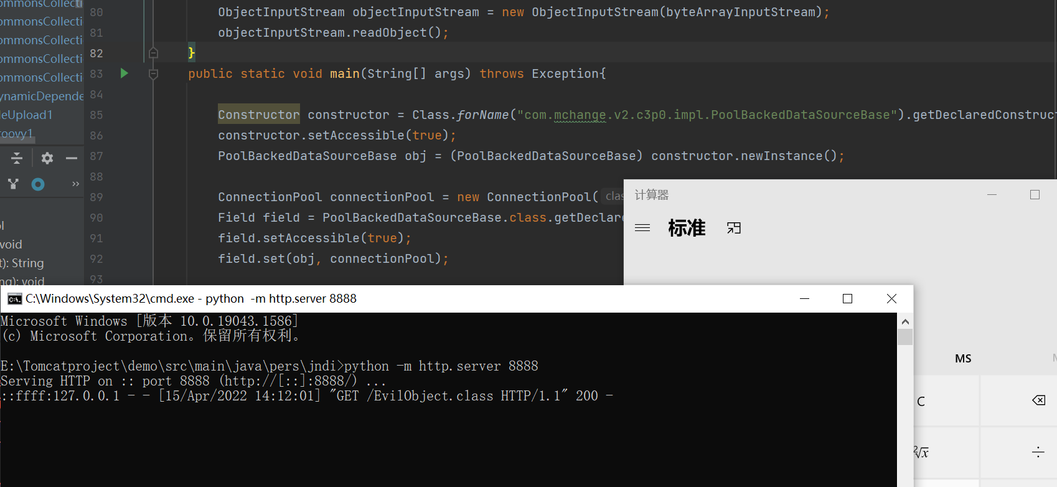Click 'forName' method call on line 85
Image resolution: width=1057 pixels, height=487 pixels.
click(483, 115)
